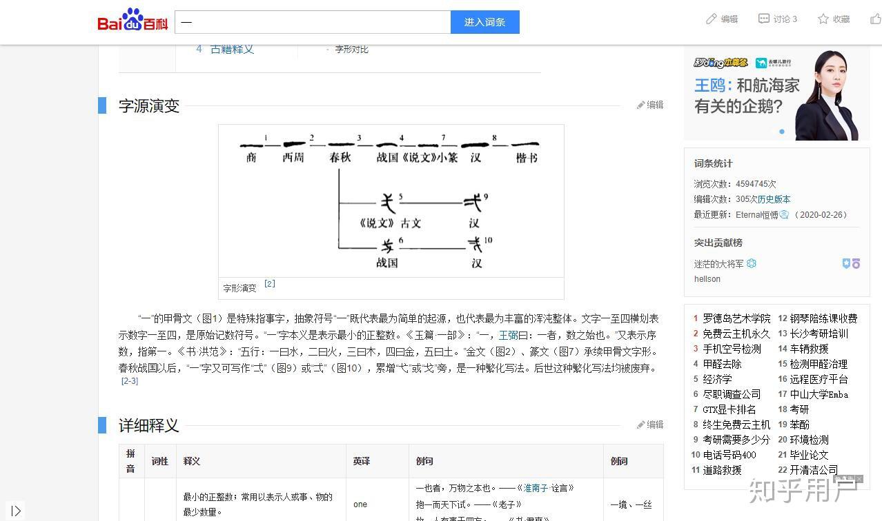The width and height of the screenshot is (882, 521).
Task: Click hot search 检测甲醛治理
Action: click(x=819, y=364)
